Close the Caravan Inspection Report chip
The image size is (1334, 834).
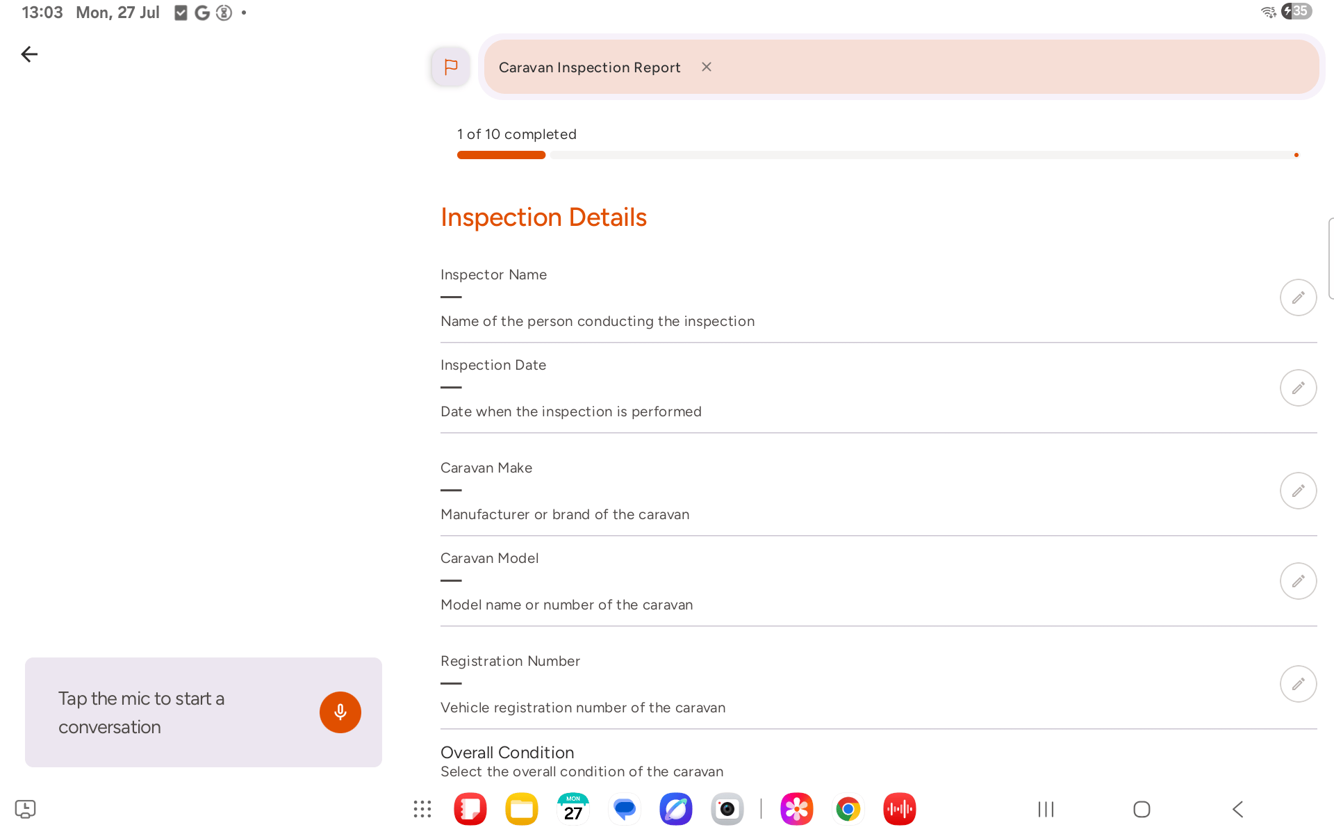pos(707,67)
